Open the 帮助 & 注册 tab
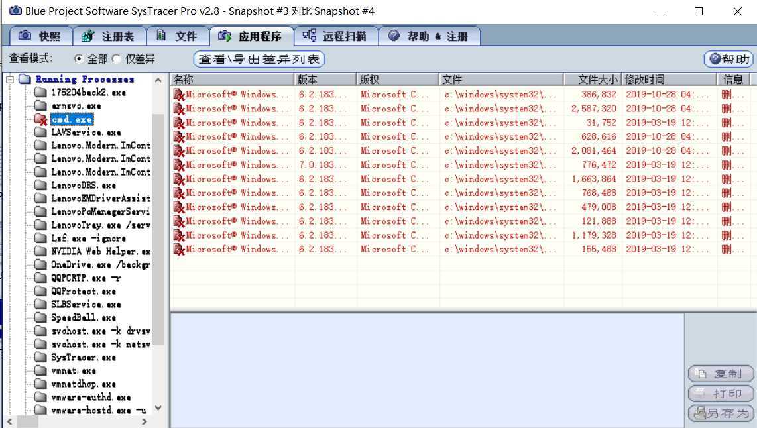757x428 pixels. pos(429,36)
